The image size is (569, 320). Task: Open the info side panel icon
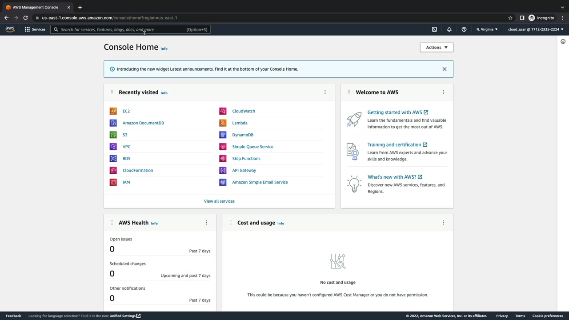(x=563, y=41)
